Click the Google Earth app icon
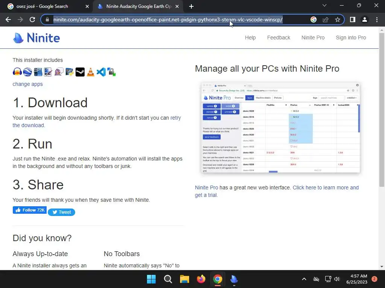Screen dimensions: 385x288 pos(27,72)
